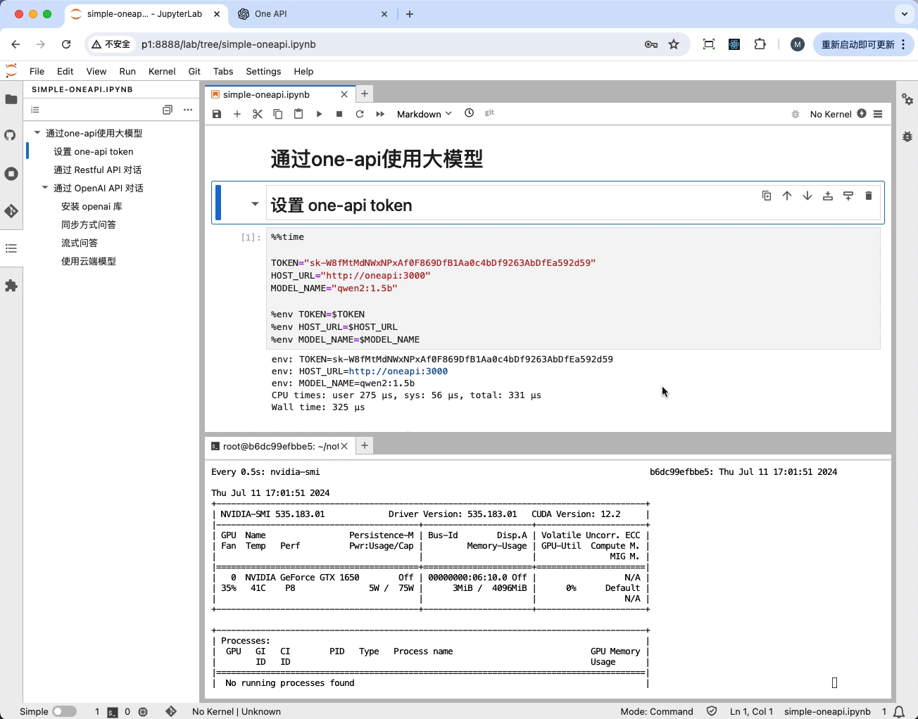Restart kernel and run all cells icon
Viewport: 918px width, 719px height.
[380, 113]
